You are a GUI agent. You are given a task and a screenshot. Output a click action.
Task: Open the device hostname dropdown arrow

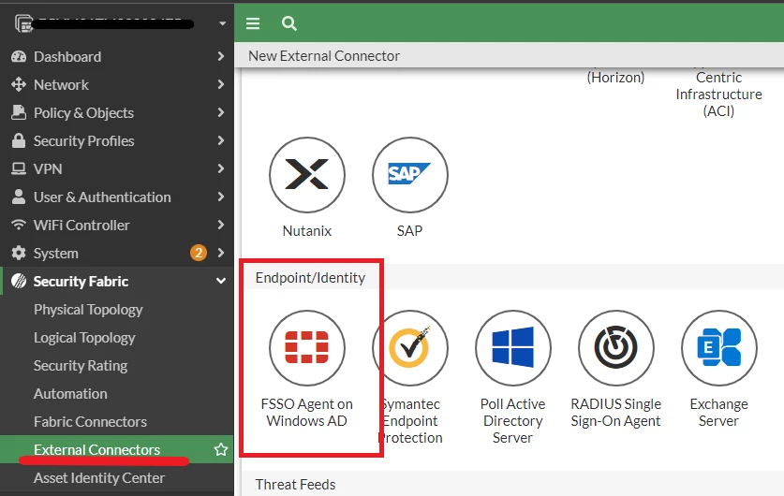coord(223,23)
